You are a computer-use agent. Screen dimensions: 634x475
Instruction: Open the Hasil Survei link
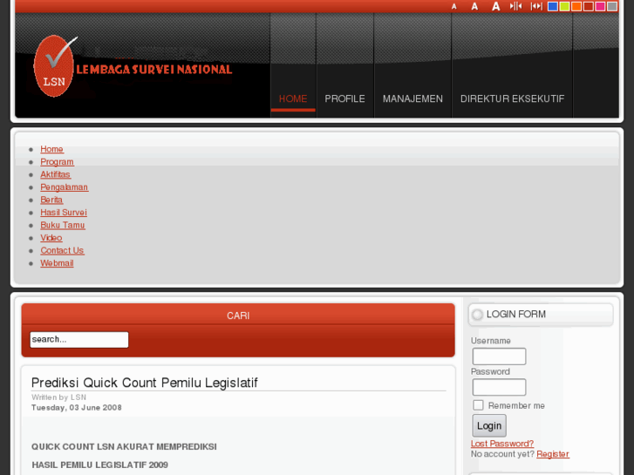[64, 213]
